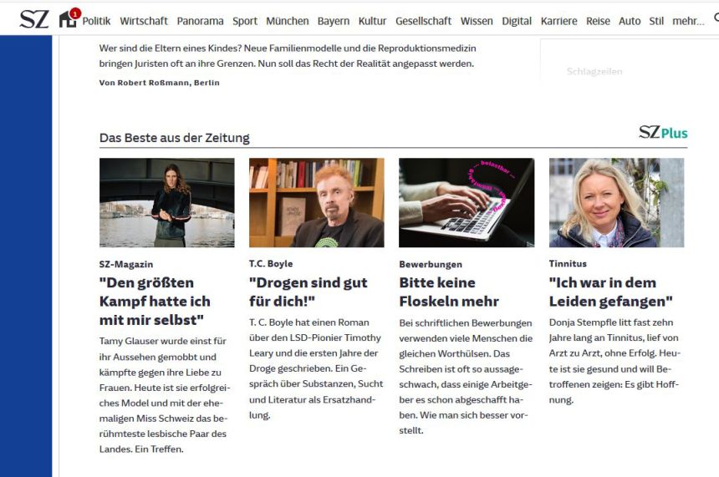Open the Kultur section
Screen dimensions: 719x477
372,21
